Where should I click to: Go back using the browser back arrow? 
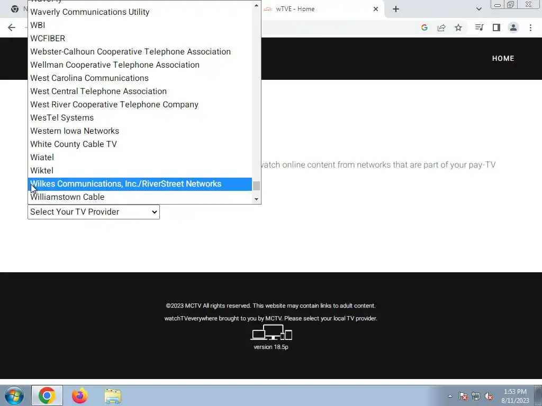pyautogui.click(x=12, y=27)
